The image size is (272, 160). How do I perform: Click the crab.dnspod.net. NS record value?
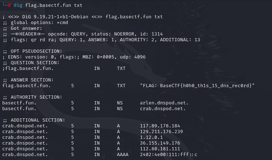163,109
